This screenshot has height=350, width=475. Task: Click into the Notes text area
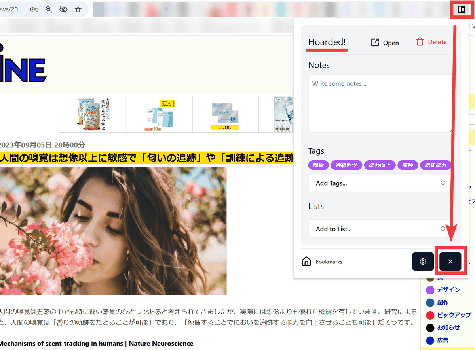380,103
